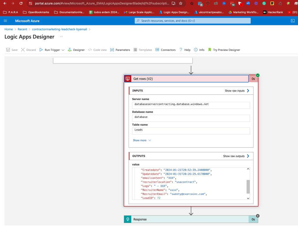
Task: Open Show raw outputs chevron
Action: click(248, 156)
